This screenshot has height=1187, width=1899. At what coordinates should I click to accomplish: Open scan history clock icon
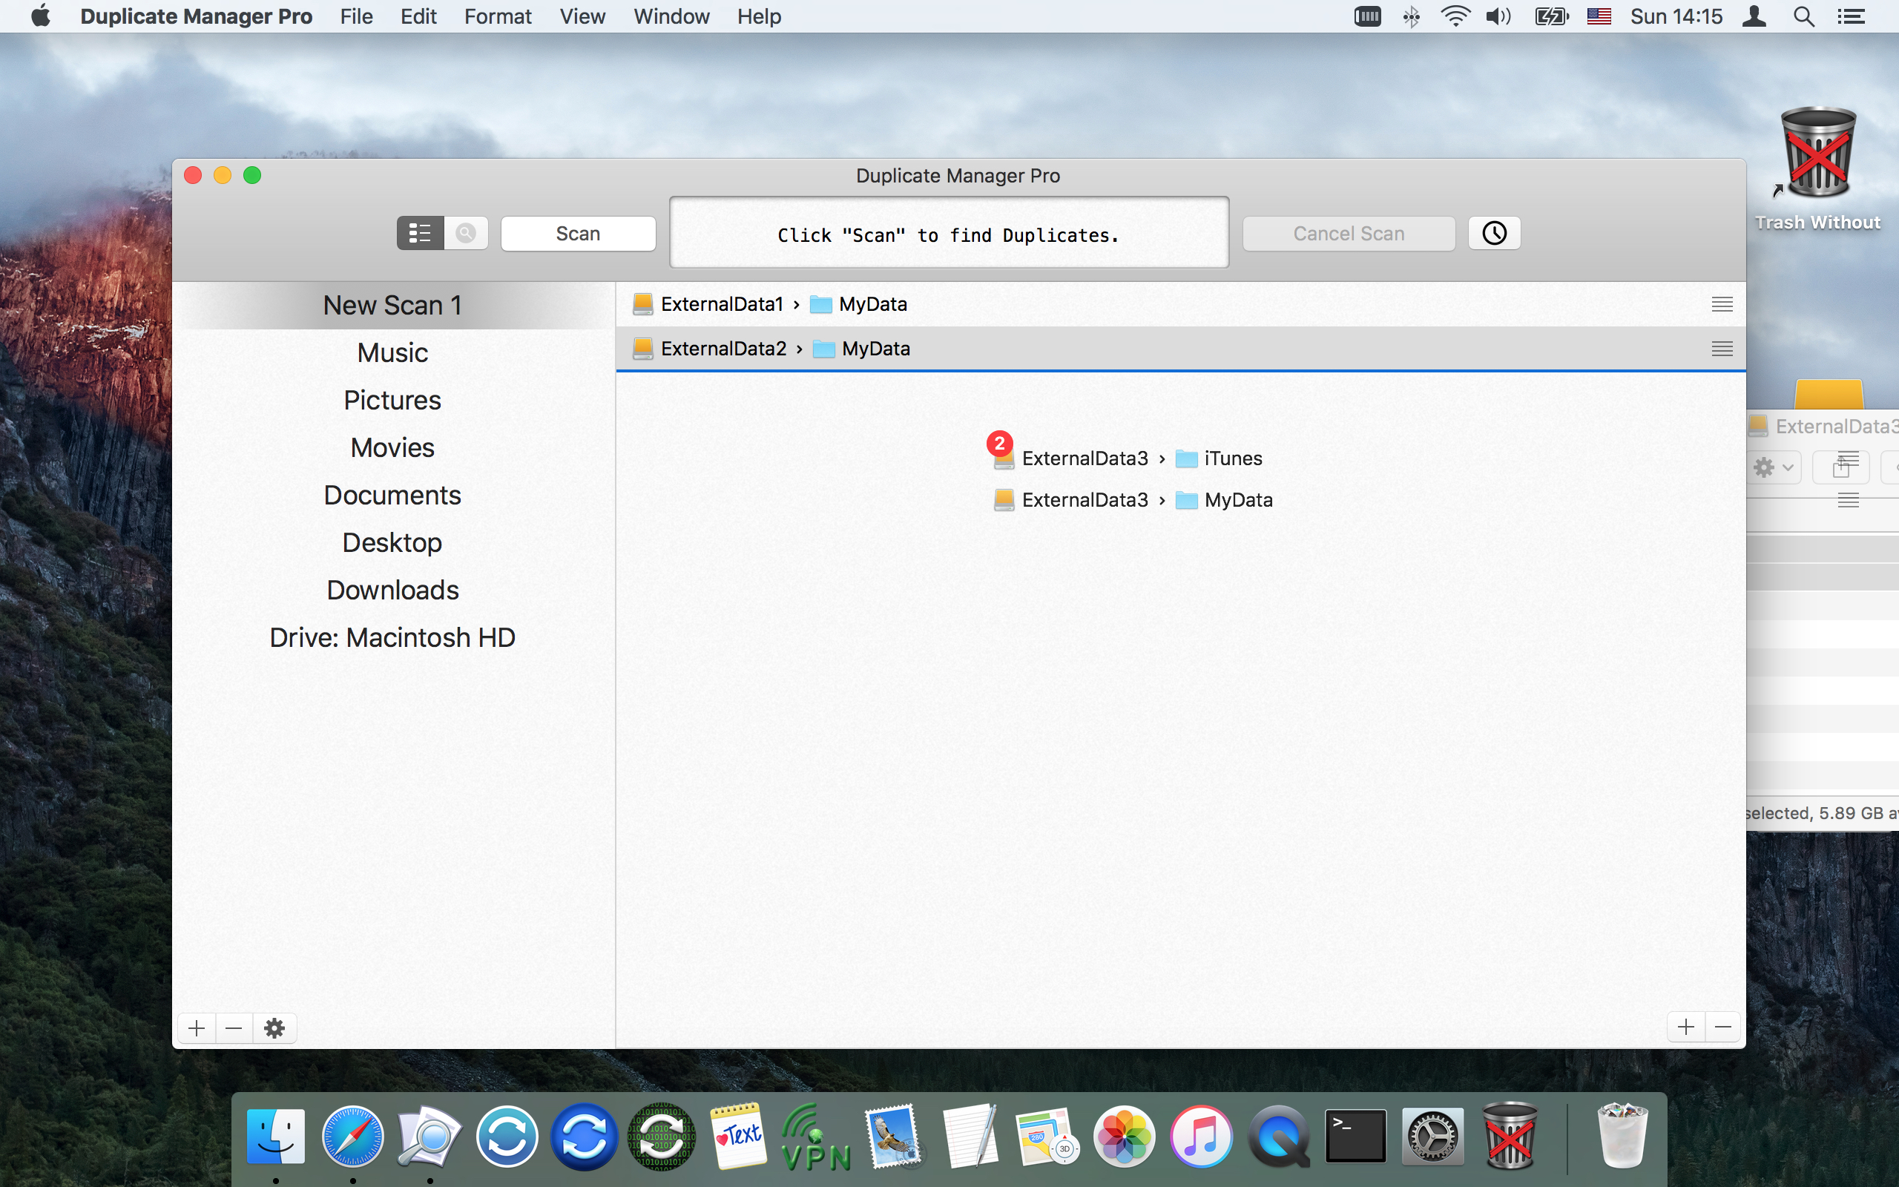click(x=1494, y=233)
